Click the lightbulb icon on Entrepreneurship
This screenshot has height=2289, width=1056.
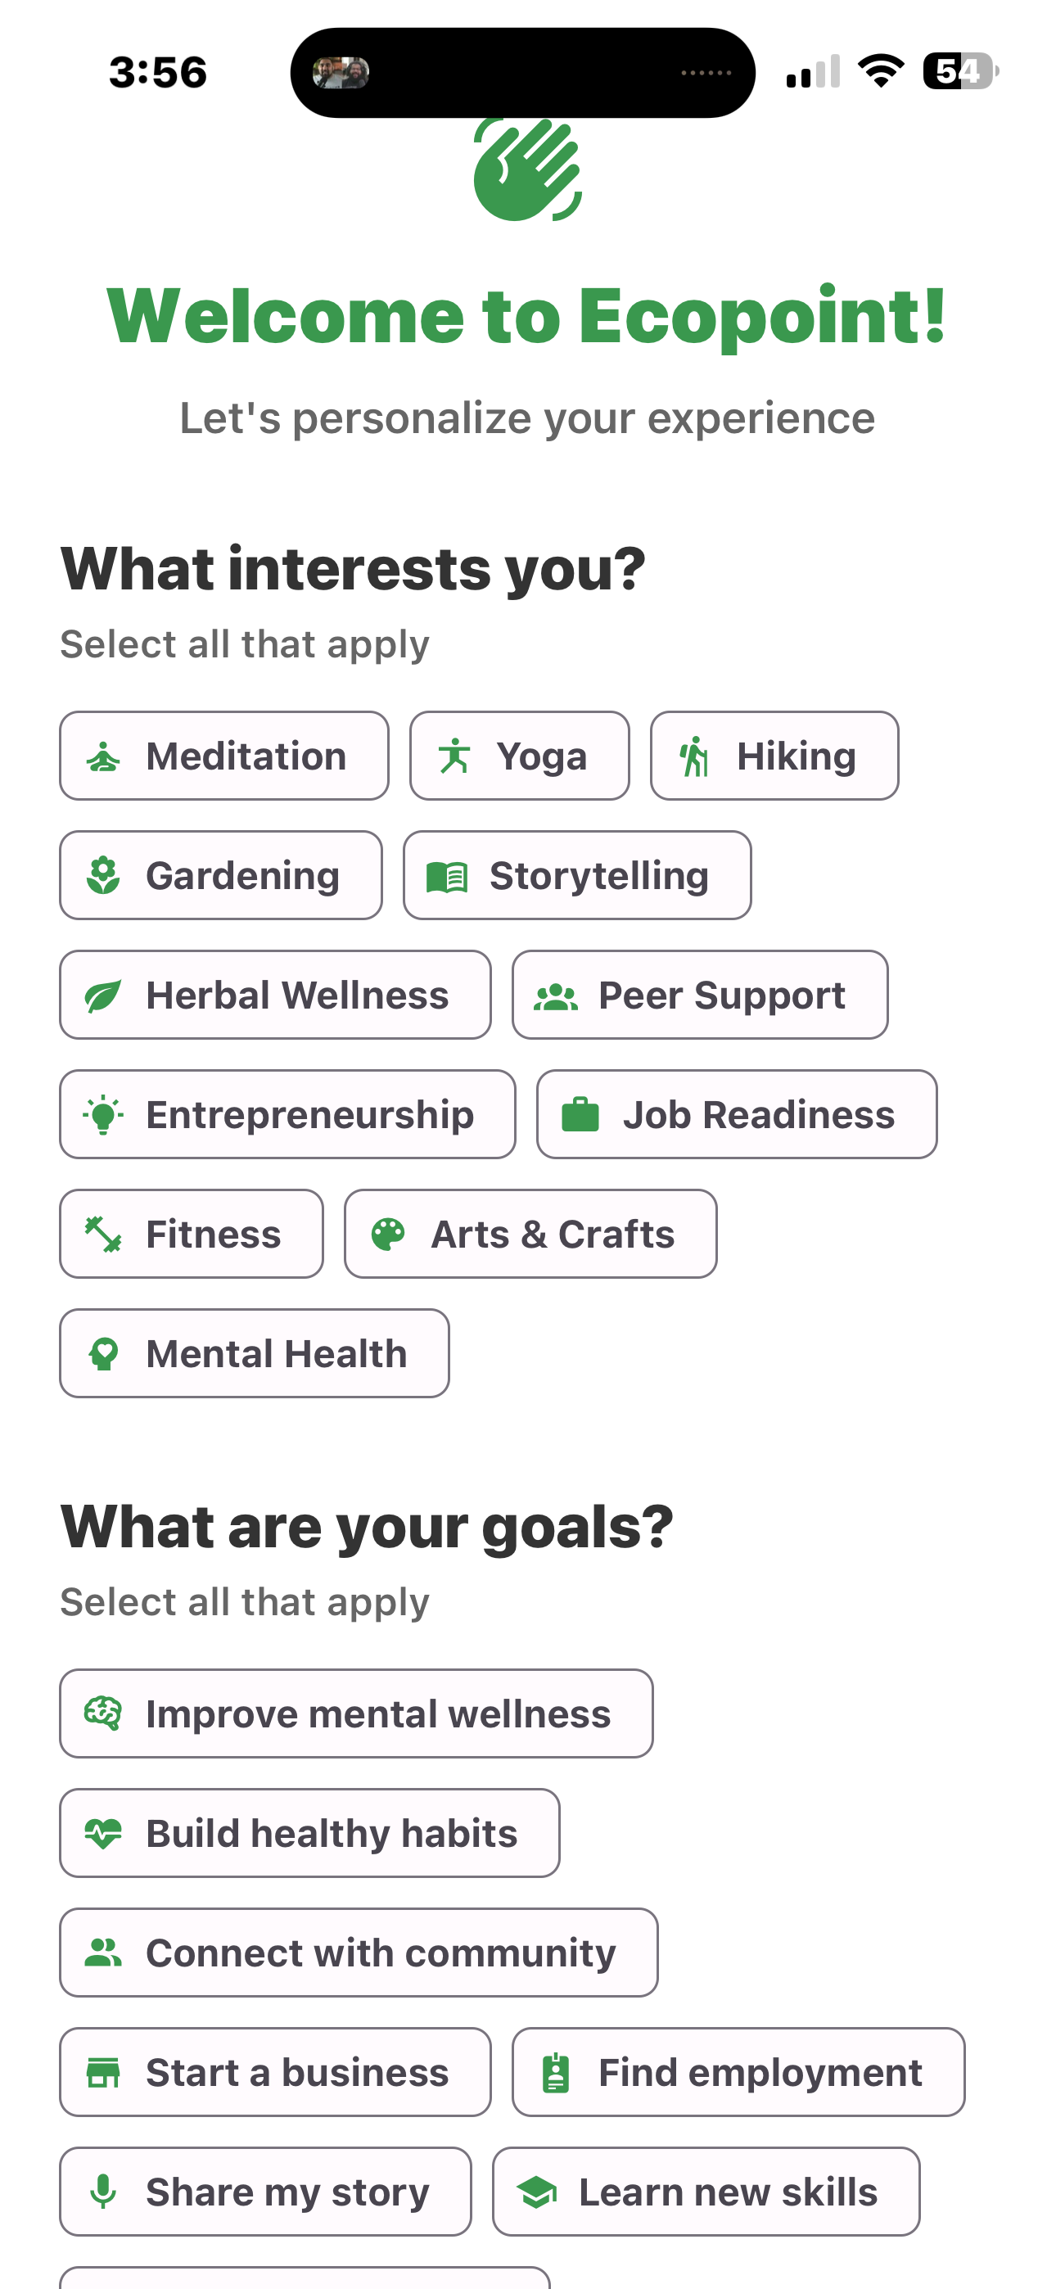click(105, 1113)
